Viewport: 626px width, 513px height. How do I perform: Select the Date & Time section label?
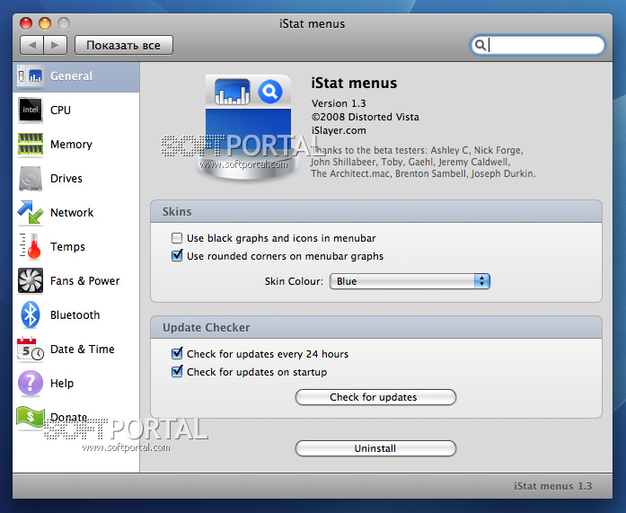(x=83, y=349)
